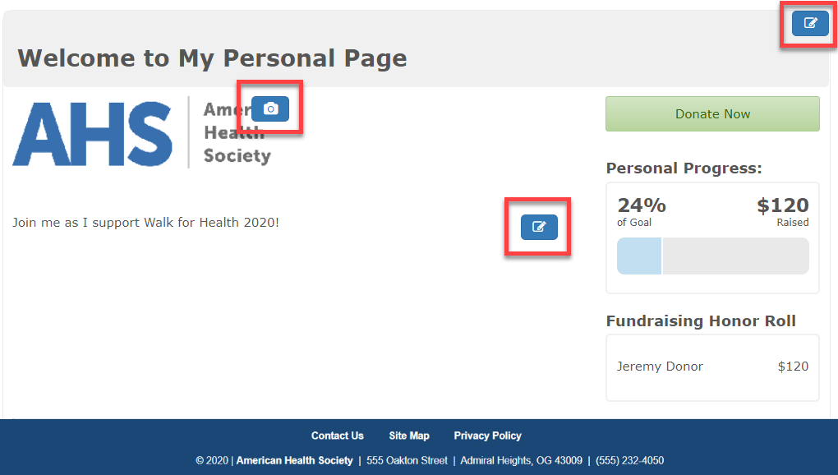Click the 555 Oakton Street footer address

pyautogui.click(x=407, y=460)
